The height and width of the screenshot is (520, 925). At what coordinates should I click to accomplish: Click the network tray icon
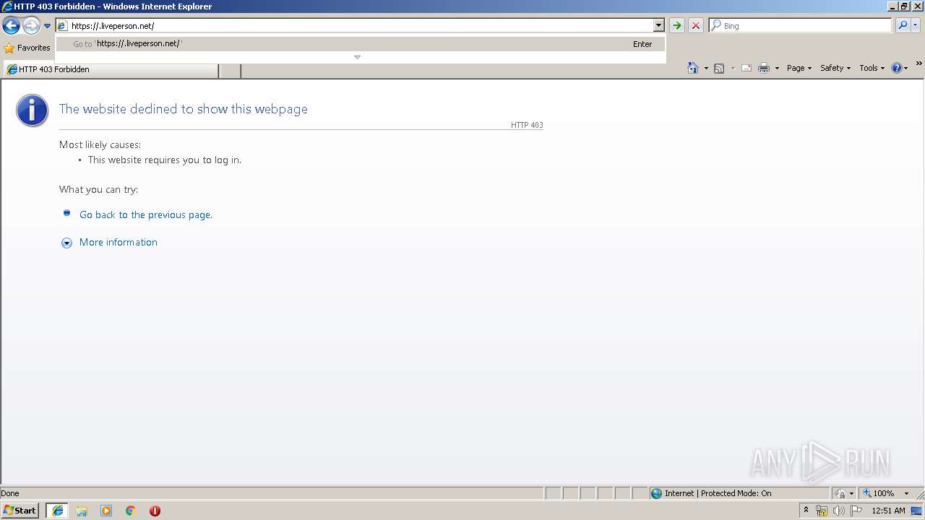(x=821, y=511)
